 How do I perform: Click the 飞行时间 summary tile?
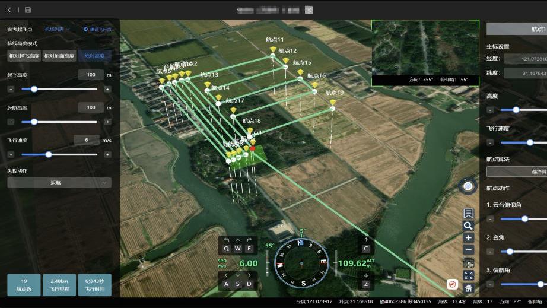(x=94, y=285)
